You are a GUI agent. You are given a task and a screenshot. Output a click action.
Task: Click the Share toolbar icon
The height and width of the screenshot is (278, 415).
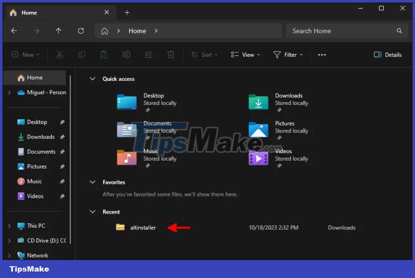coord(149,55)
